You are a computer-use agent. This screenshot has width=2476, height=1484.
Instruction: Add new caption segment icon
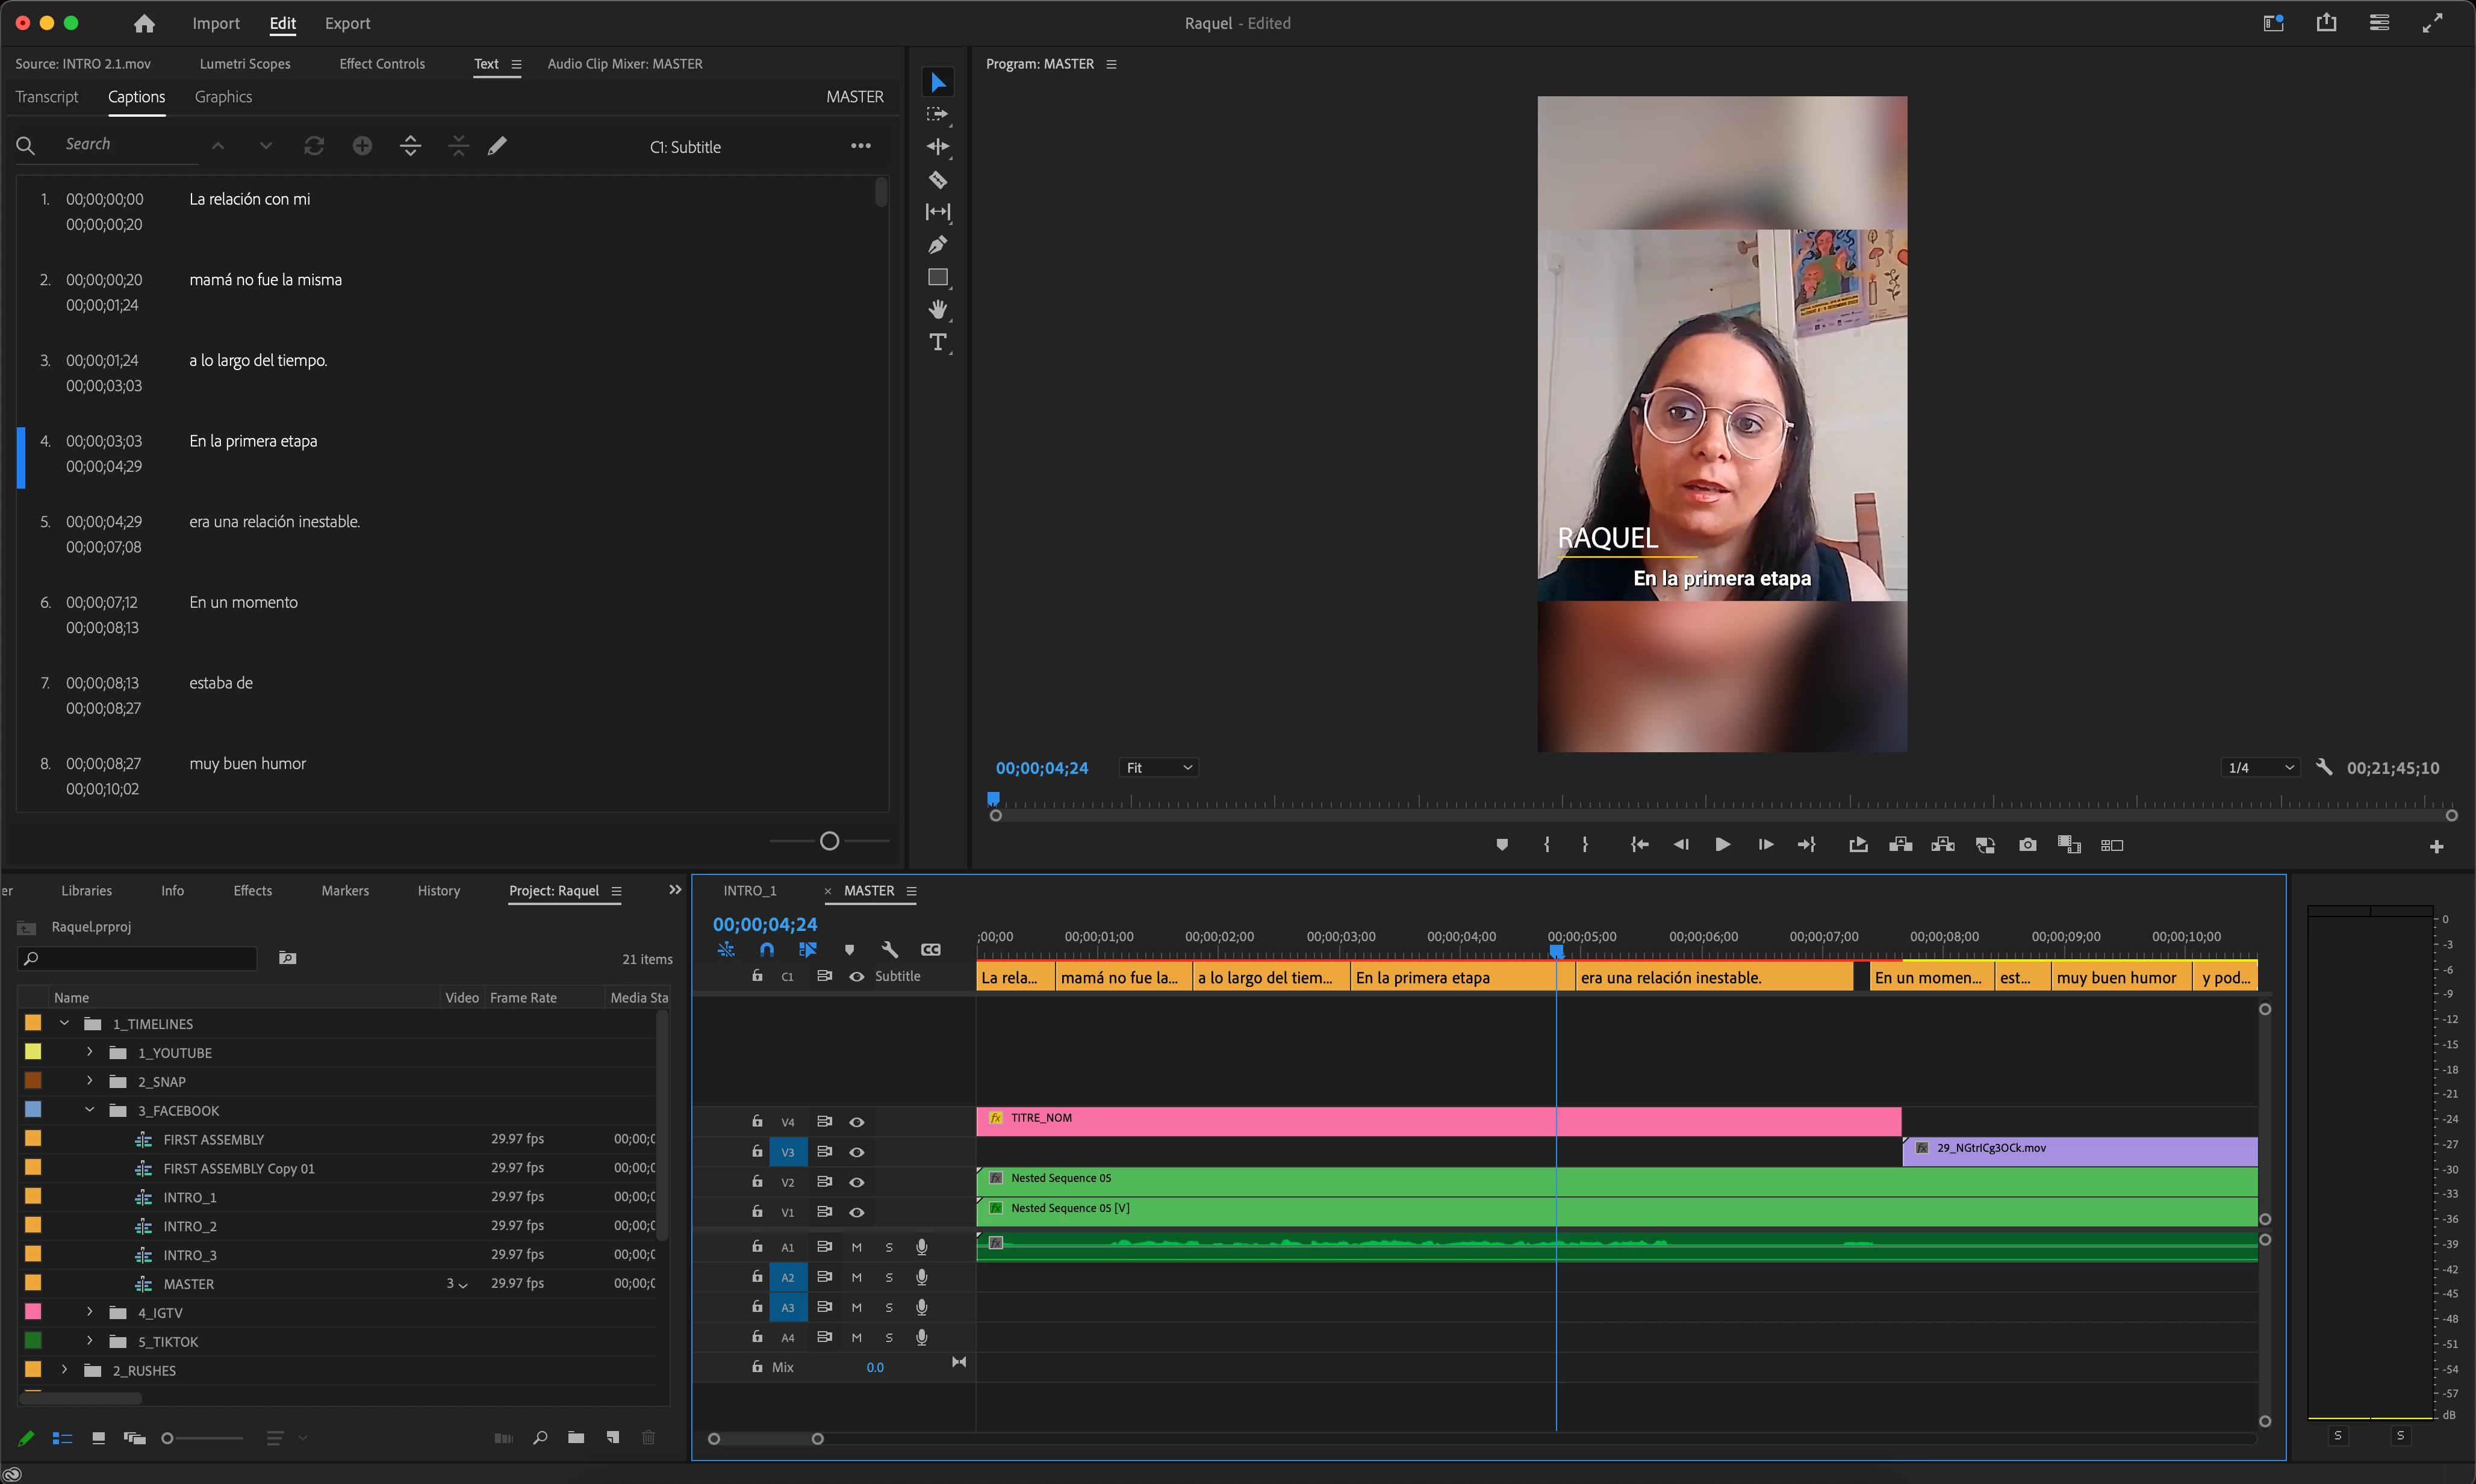tap(362, 146)
